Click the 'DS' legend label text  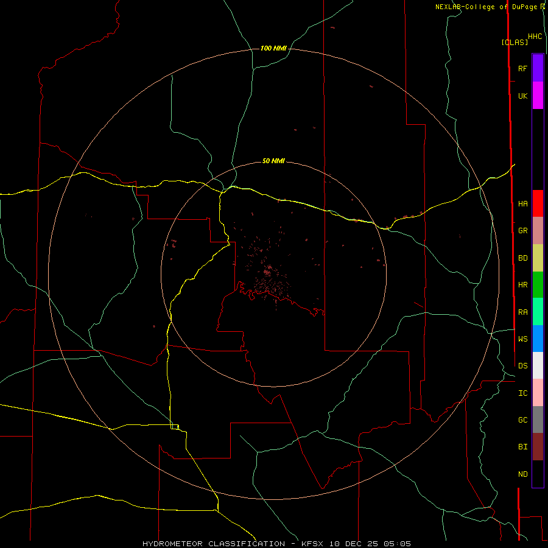[522, 366]
